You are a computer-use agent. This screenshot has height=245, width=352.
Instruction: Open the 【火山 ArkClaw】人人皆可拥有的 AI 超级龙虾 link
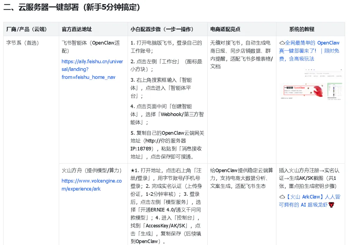pyautogui.click(x=310, y=201)
